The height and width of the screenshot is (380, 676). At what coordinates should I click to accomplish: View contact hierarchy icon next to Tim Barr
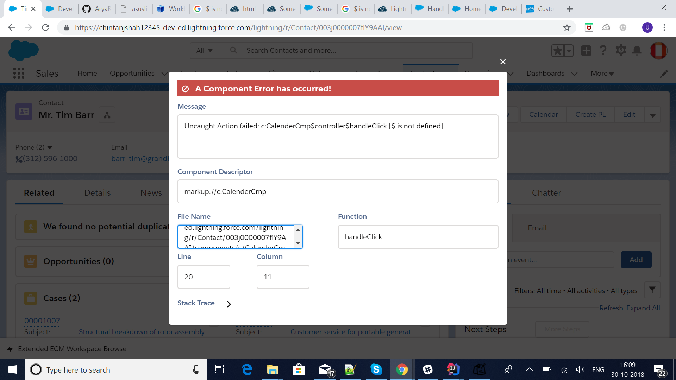click(107, 115)
